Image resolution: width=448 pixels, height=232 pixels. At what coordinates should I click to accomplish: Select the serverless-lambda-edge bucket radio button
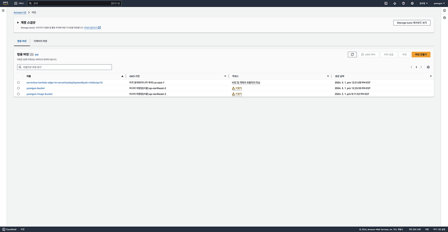pyautogui.click(x=18, y=82)
